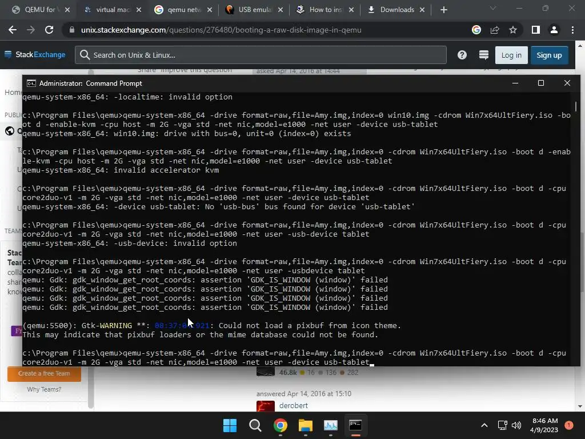The image size is (585, 439).
Task: Reload the current page
Action: click(49, 30)
